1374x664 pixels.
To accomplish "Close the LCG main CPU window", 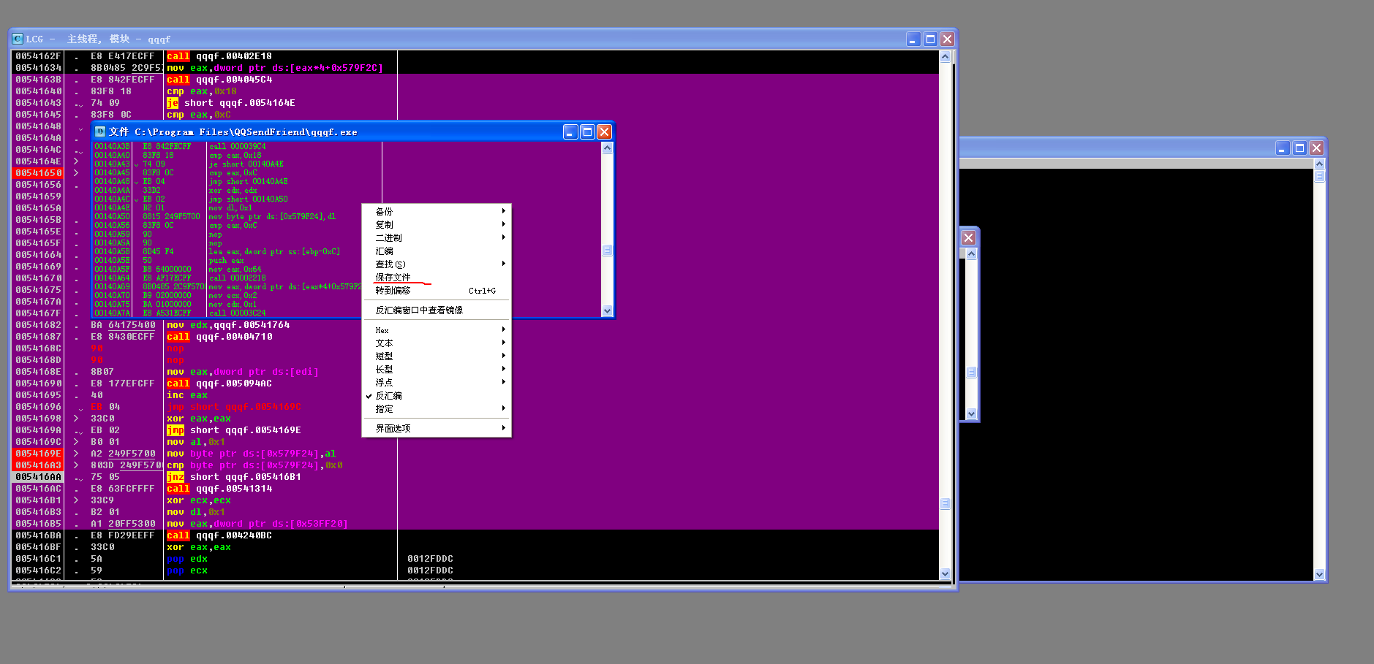I will click(947, 39).
